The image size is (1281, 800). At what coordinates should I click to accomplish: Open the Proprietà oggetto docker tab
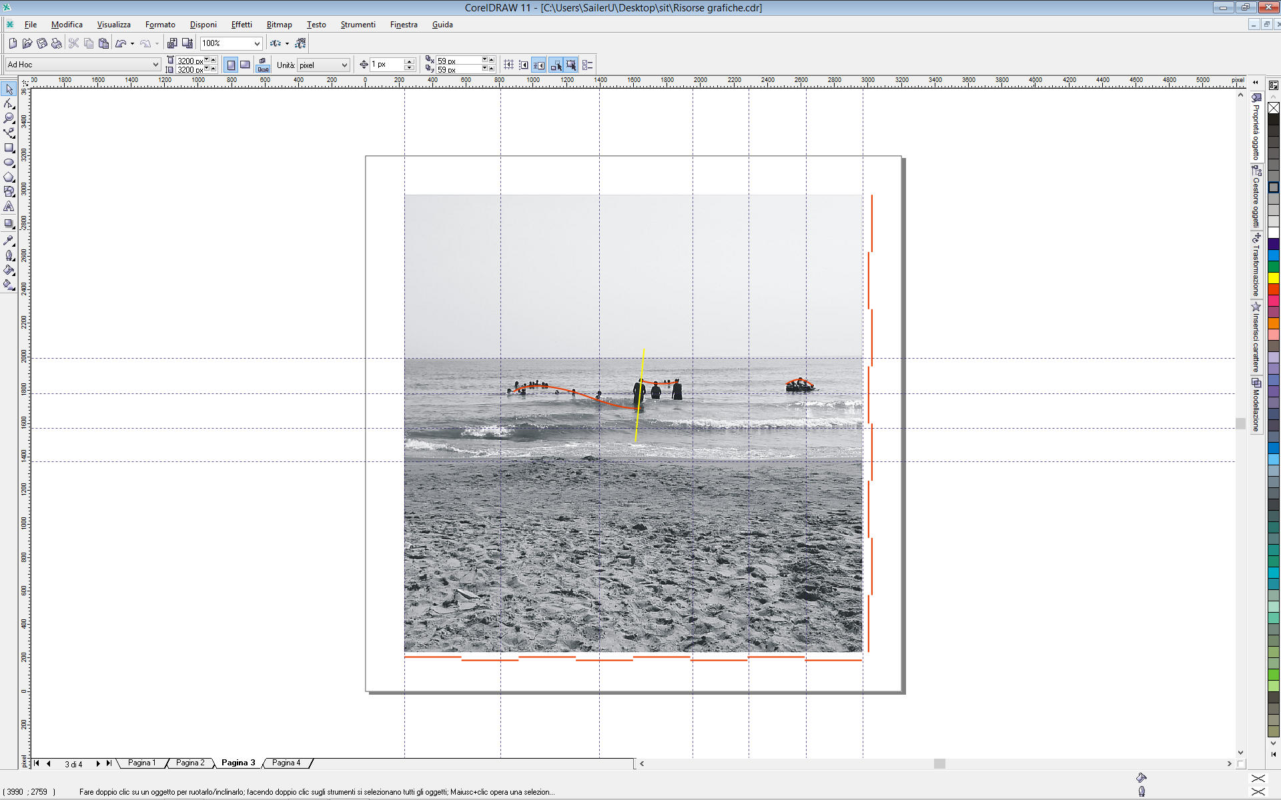coord(1256,127)
